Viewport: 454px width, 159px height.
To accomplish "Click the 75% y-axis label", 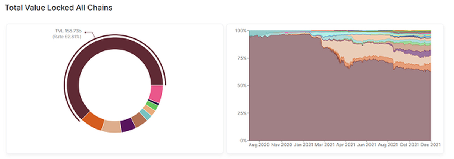I will pos(241,58).
